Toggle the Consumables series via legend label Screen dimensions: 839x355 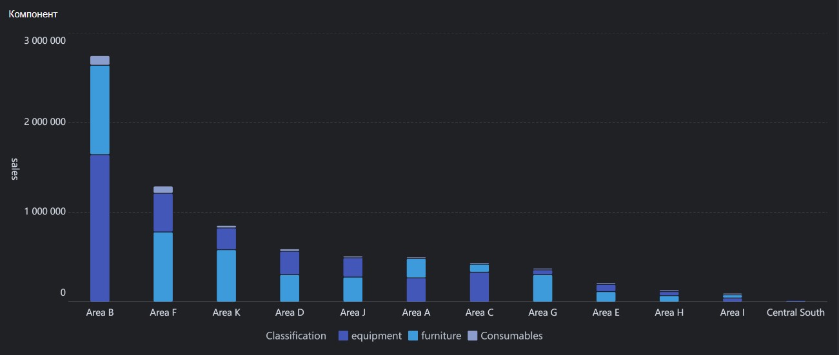[512, 336]
